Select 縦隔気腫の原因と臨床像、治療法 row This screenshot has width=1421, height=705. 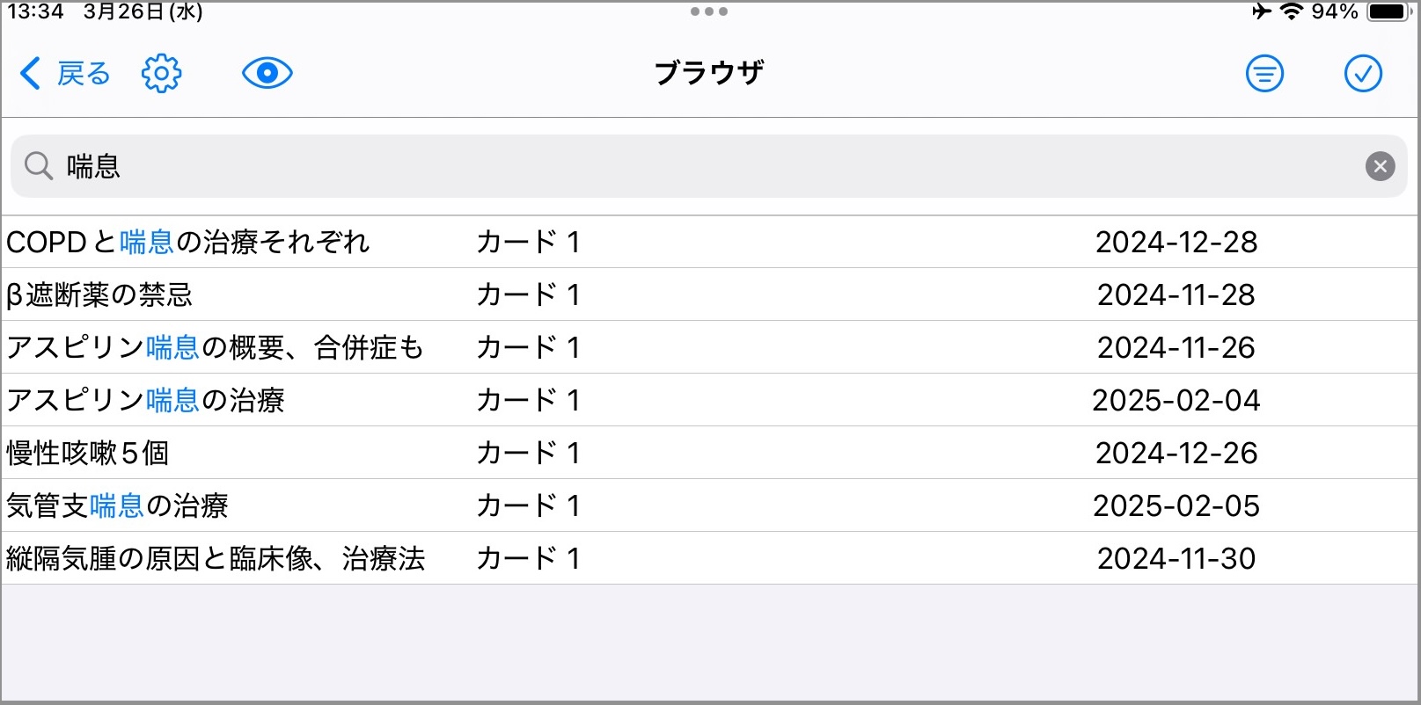pyautogui.click(x=708, y=558)
